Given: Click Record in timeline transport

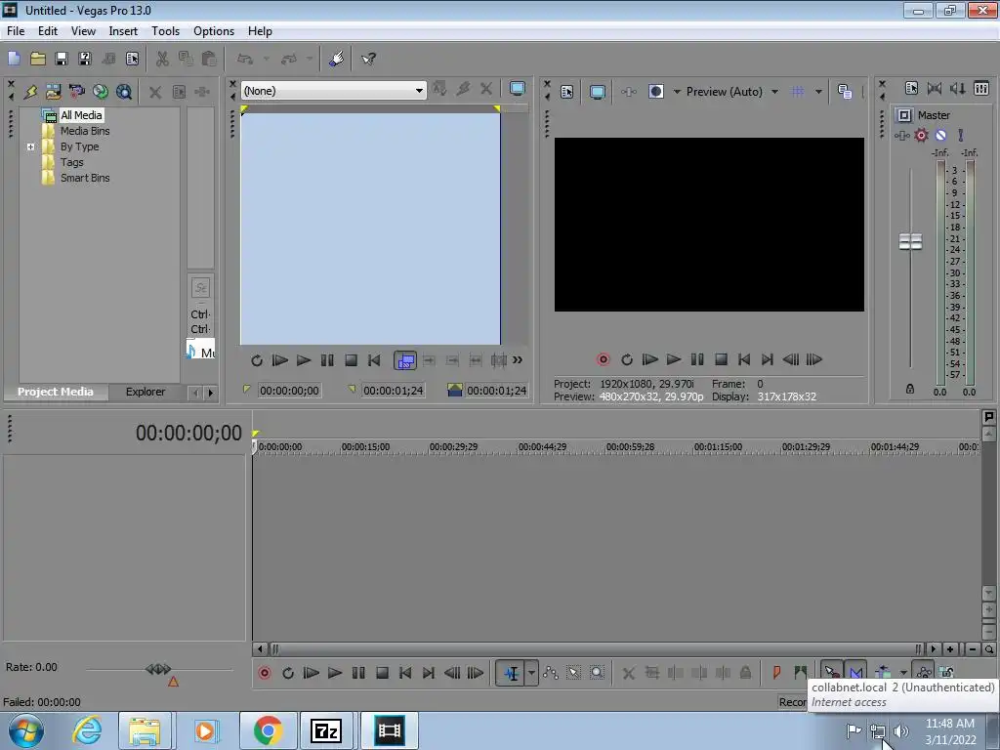Looking at the screenshot, I should 264,672.
